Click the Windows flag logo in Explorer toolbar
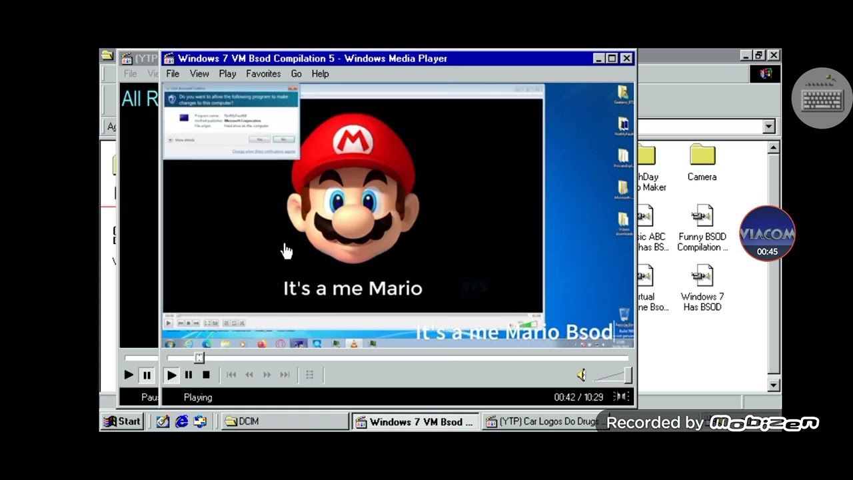Screen dimensions: 853x480 tap(765, 74)
